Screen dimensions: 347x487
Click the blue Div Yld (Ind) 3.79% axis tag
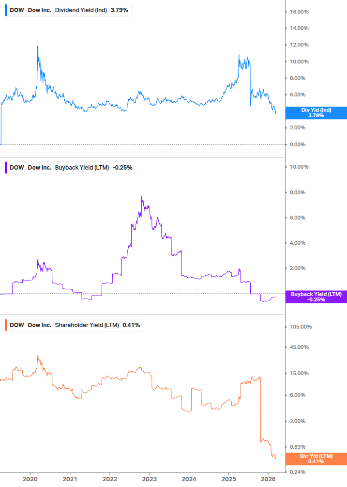[316, 113]
